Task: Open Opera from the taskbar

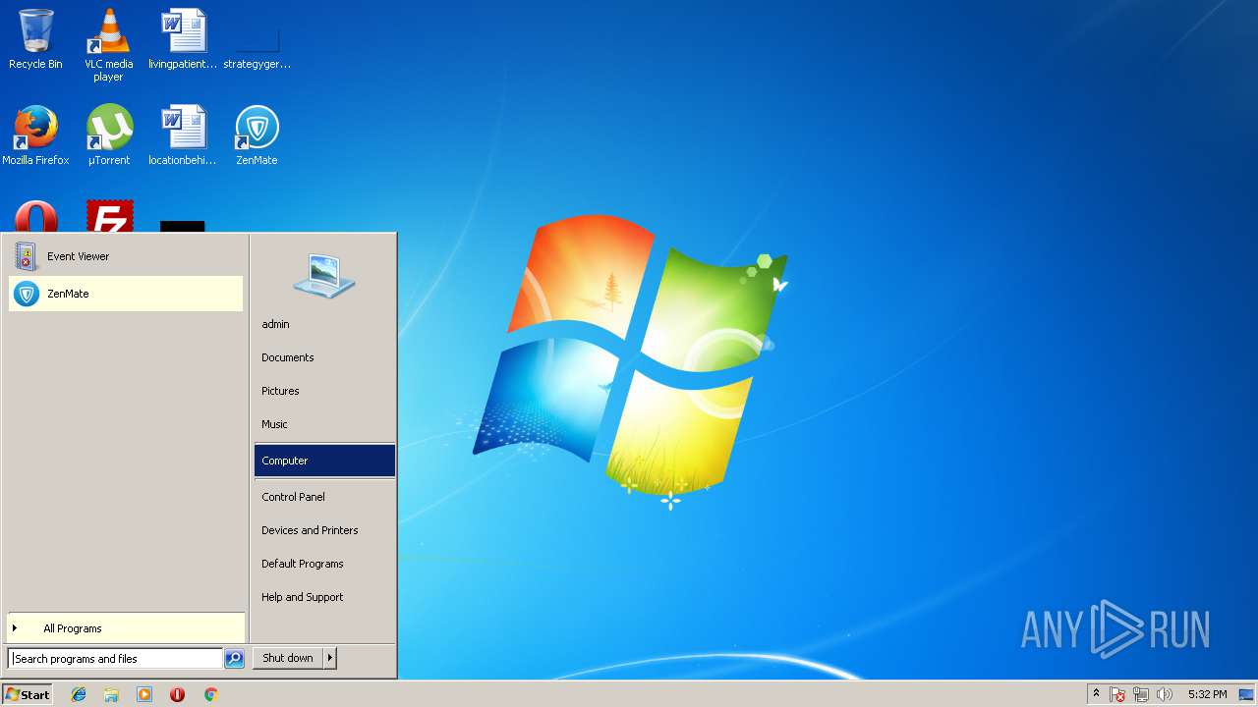Action: pyautogui.click(x=177, y=694)
